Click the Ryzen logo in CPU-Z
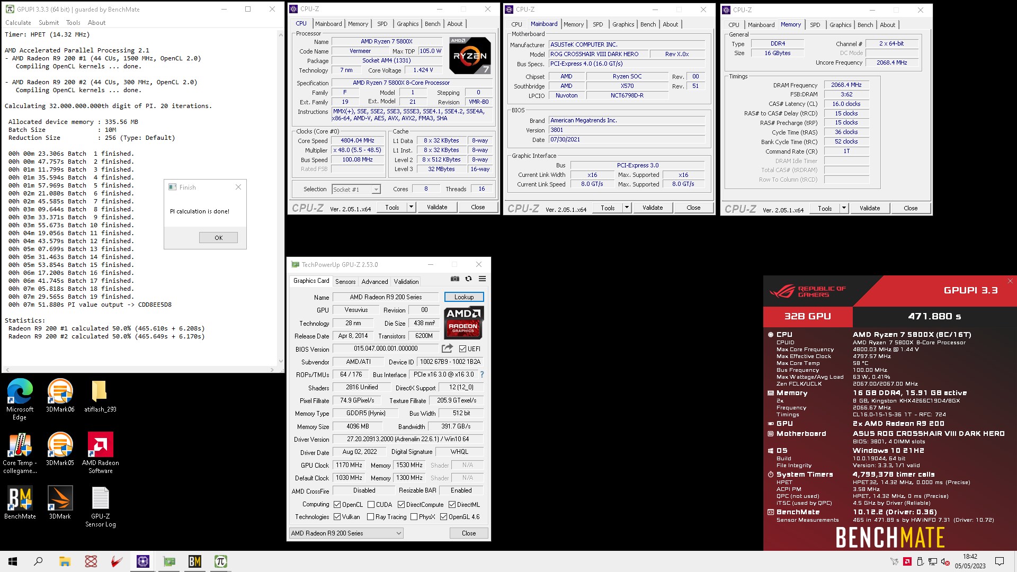 470,56
